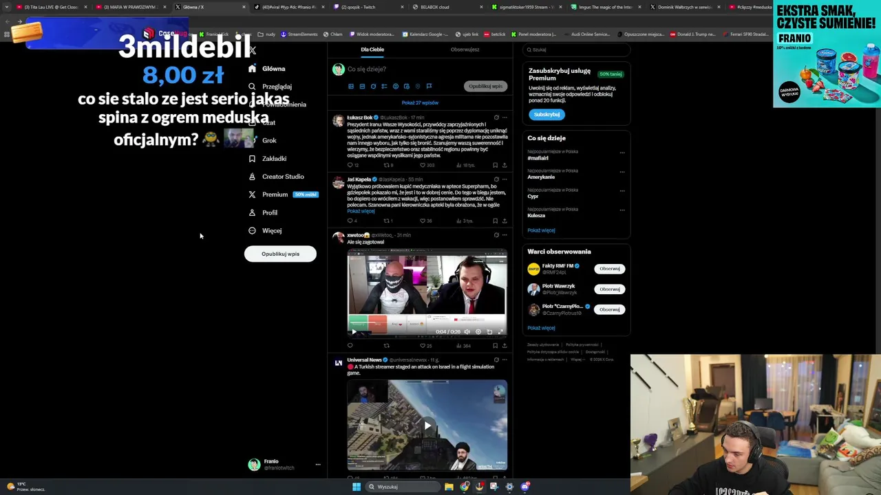
Task: Open the Profil person icon
Action: pyautogui.click(x=252, y=212)
